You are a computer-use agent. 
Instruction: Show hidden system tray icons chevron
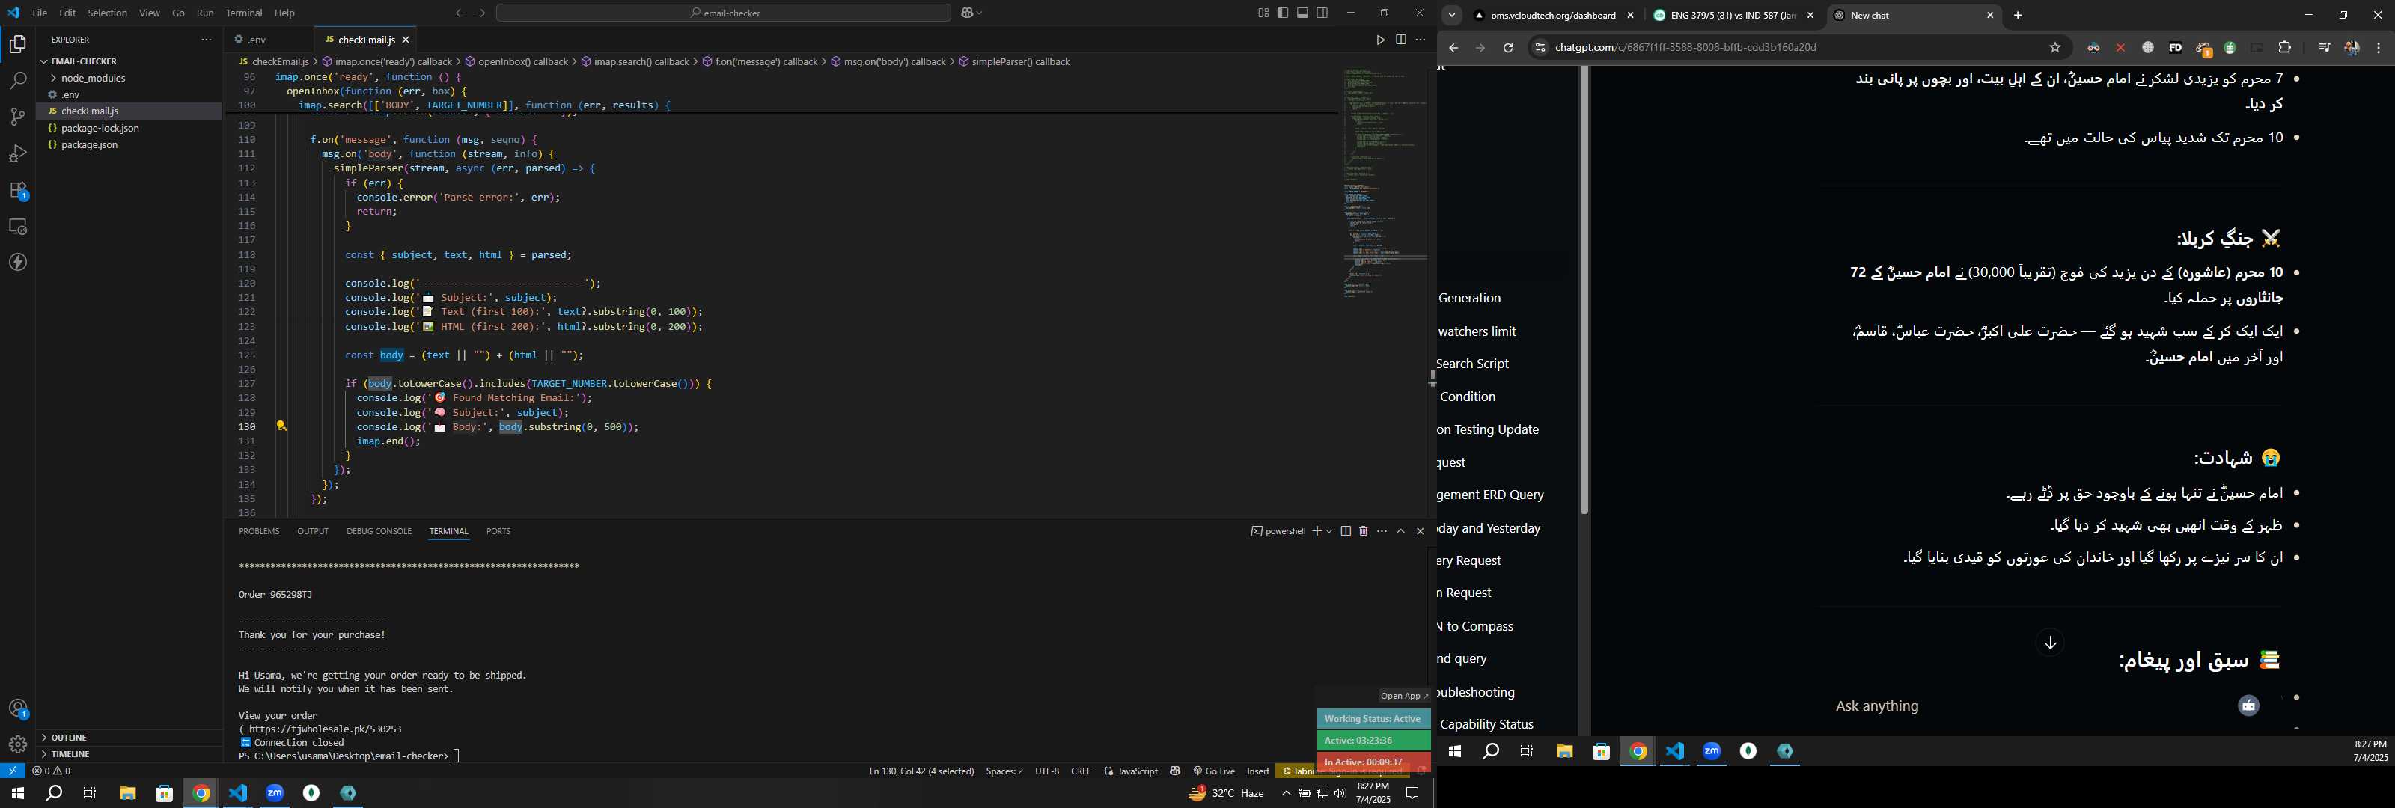tap(1286, 793)
